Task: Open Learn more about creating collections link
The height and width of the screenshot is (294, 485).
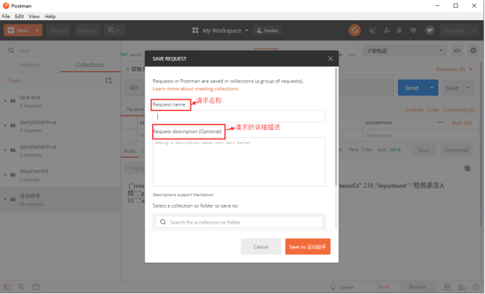Action: point(196,88)
